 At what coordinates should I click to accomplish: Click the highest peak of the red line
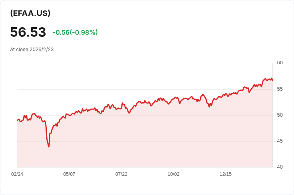coord(272,78)
